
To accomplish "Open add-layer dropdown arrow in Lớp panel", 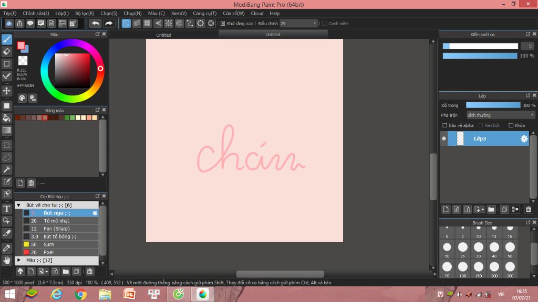I will coord(482,209).
